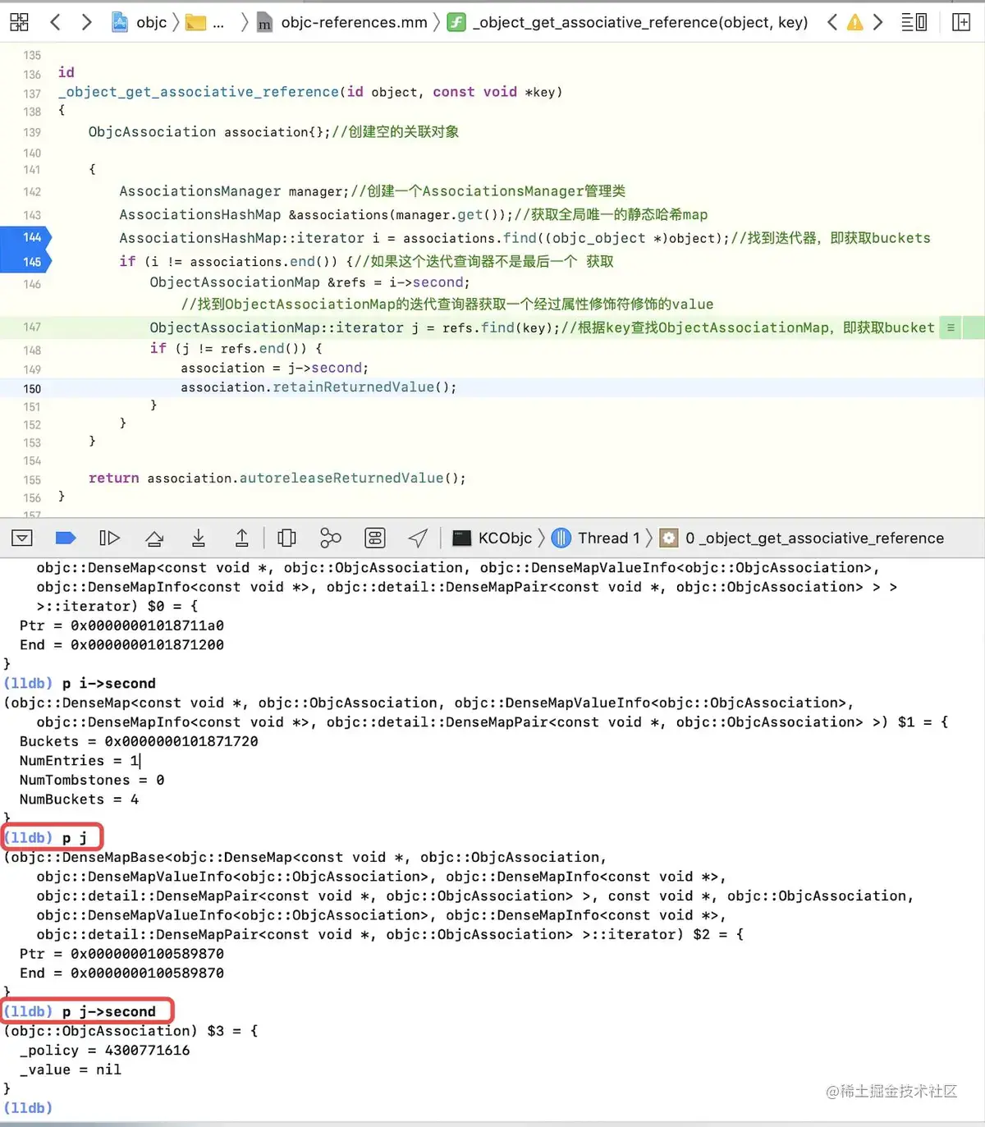This screenshot has height=1127, width=985.
Task: Click 'AssociationsManager manager' on line 142
Action: (x=233, y=191)
